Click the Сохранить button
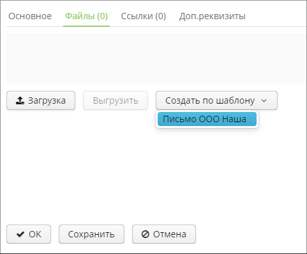 (91, 234)
